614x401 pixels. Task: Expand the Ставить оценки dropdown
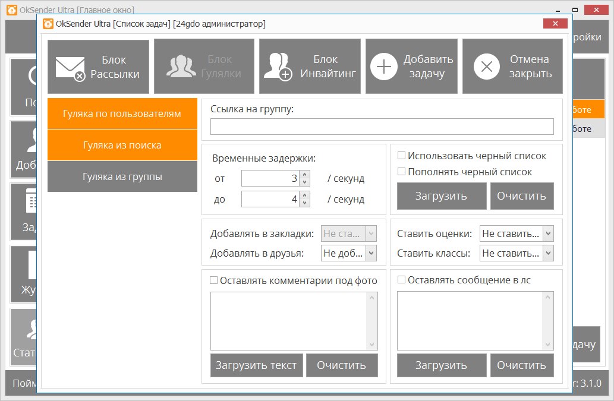[x=548, y=234]
